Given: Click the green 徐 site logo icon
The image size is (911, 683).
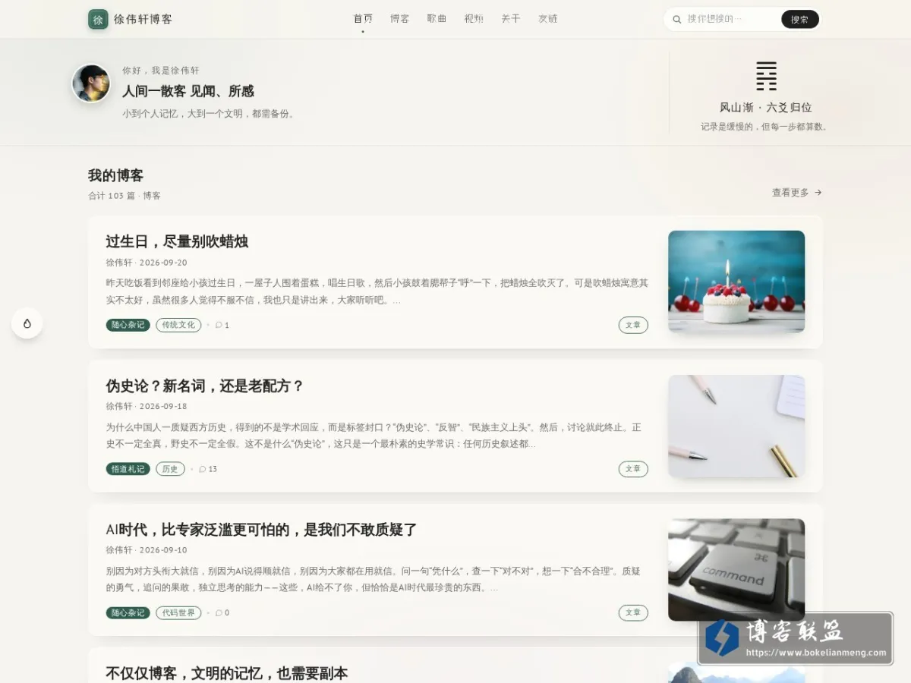Looking at the screenshot, I should tap(98, 20).
